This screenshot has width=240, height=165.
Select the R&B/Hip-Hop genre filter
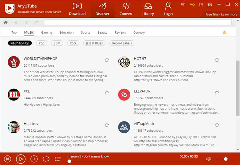(x=20, y=43)
